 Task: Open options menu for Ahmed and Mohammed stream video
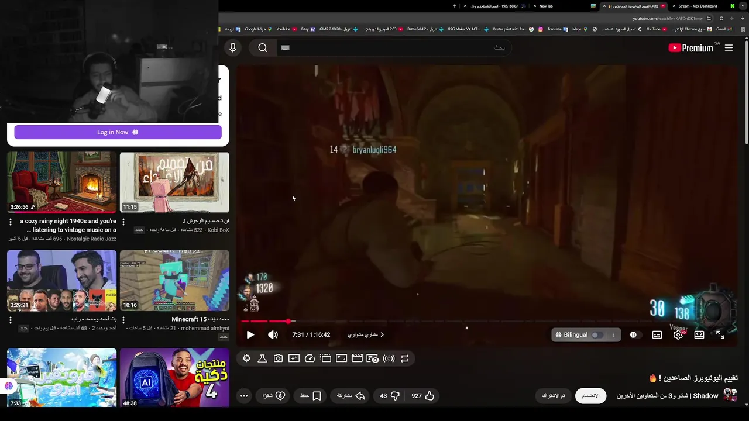[x=10, y=320]
